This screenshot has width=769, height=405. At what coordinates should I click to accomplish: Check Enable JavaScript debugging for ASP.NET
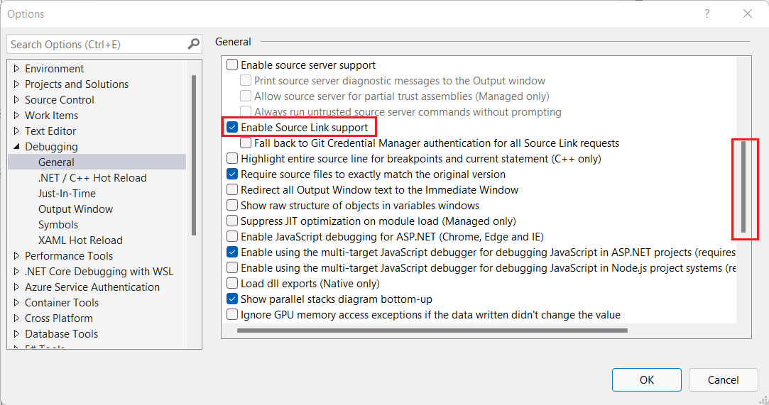(x=232, y=236)
